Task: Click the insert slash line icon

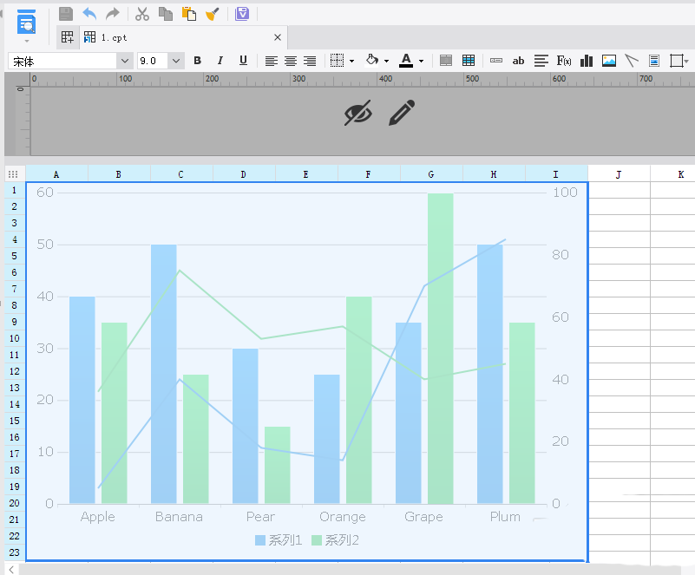Action: (x=632, y=61)
